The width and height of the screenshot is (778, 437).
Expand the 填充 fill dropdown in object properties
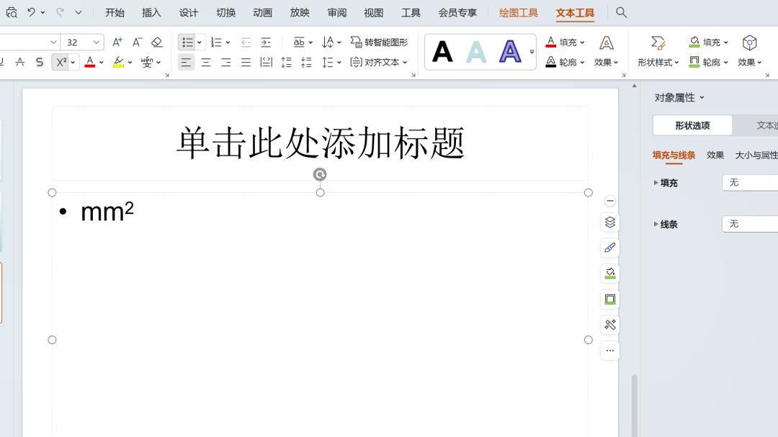click(749, 182)
